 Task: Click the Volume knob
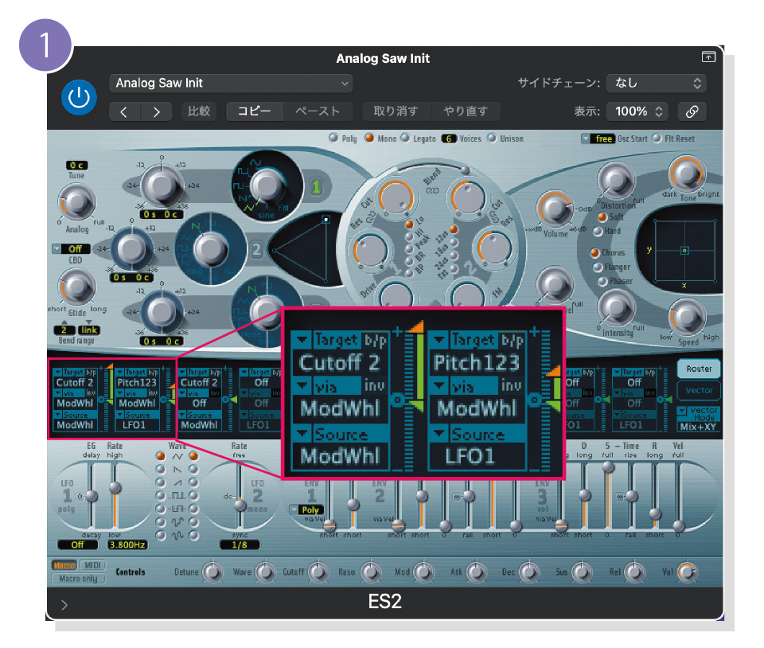tap(555, 209)
